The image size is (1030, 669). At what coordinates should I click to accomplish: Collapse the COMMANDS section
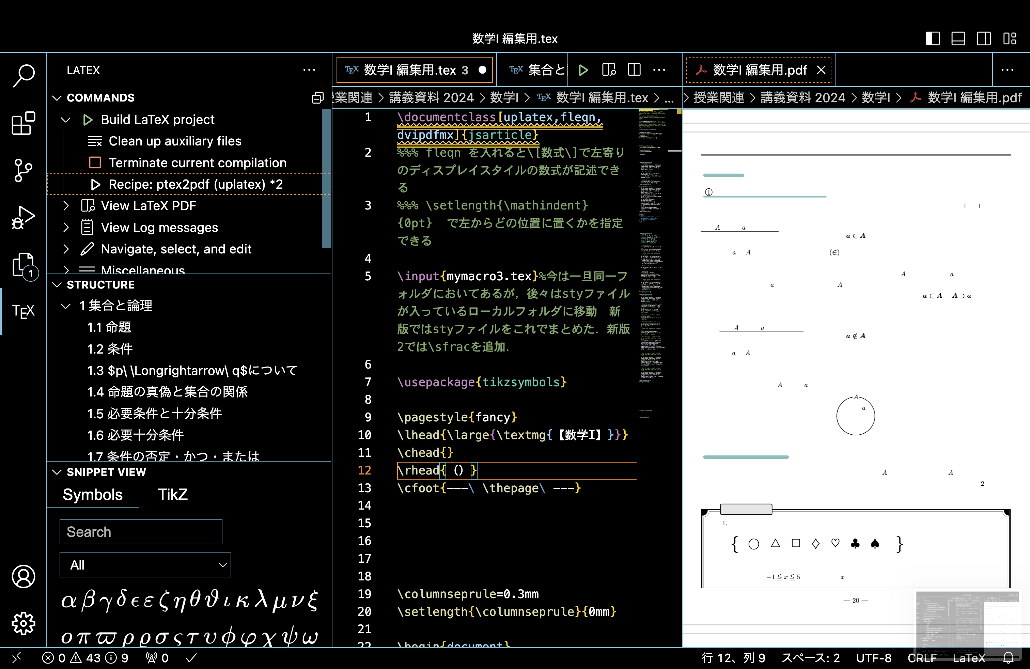pos(57,98)
